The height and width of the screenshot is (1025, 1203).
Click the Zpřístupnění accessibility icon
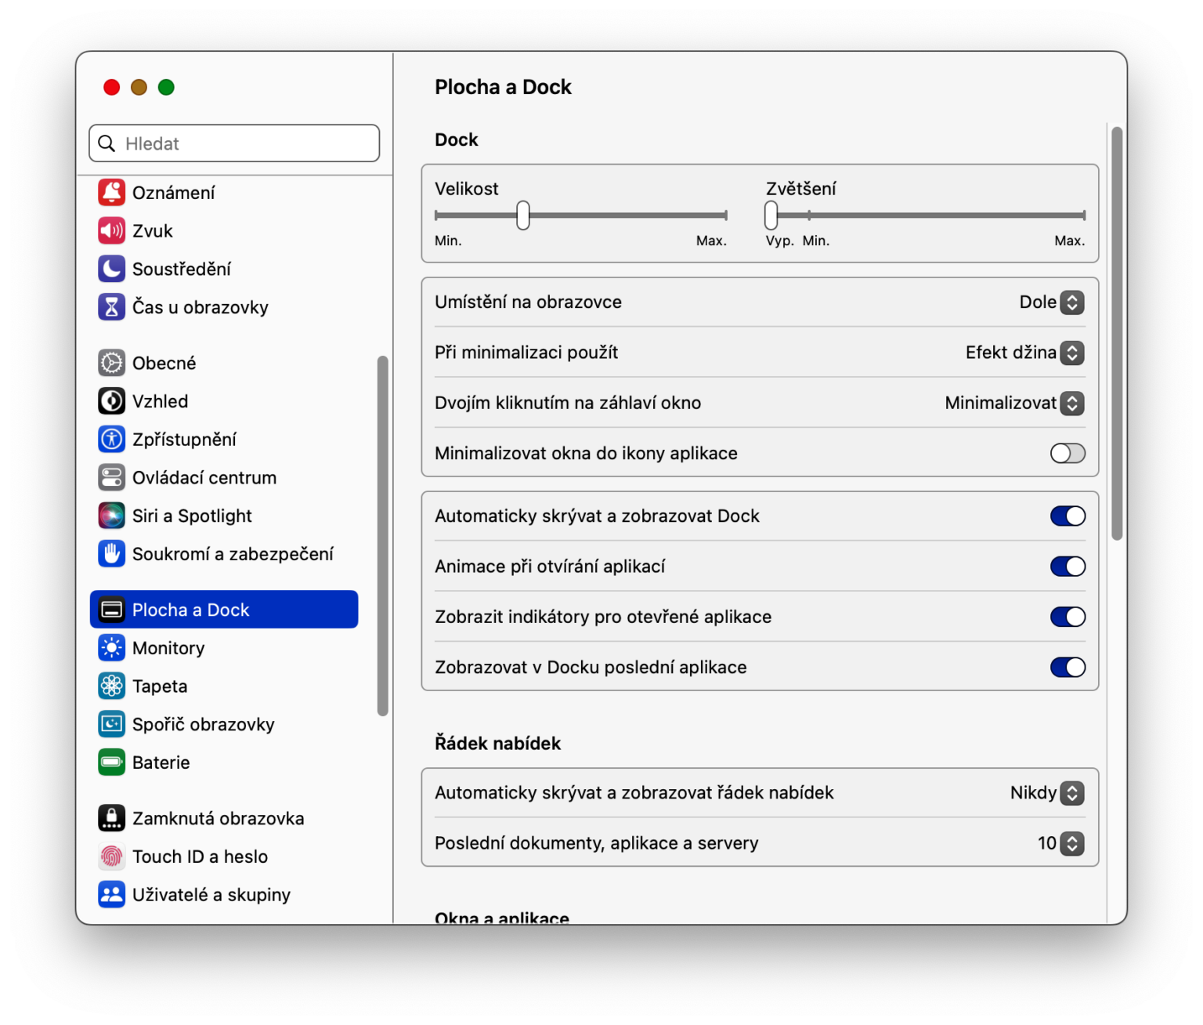click(x=111, y=440)
